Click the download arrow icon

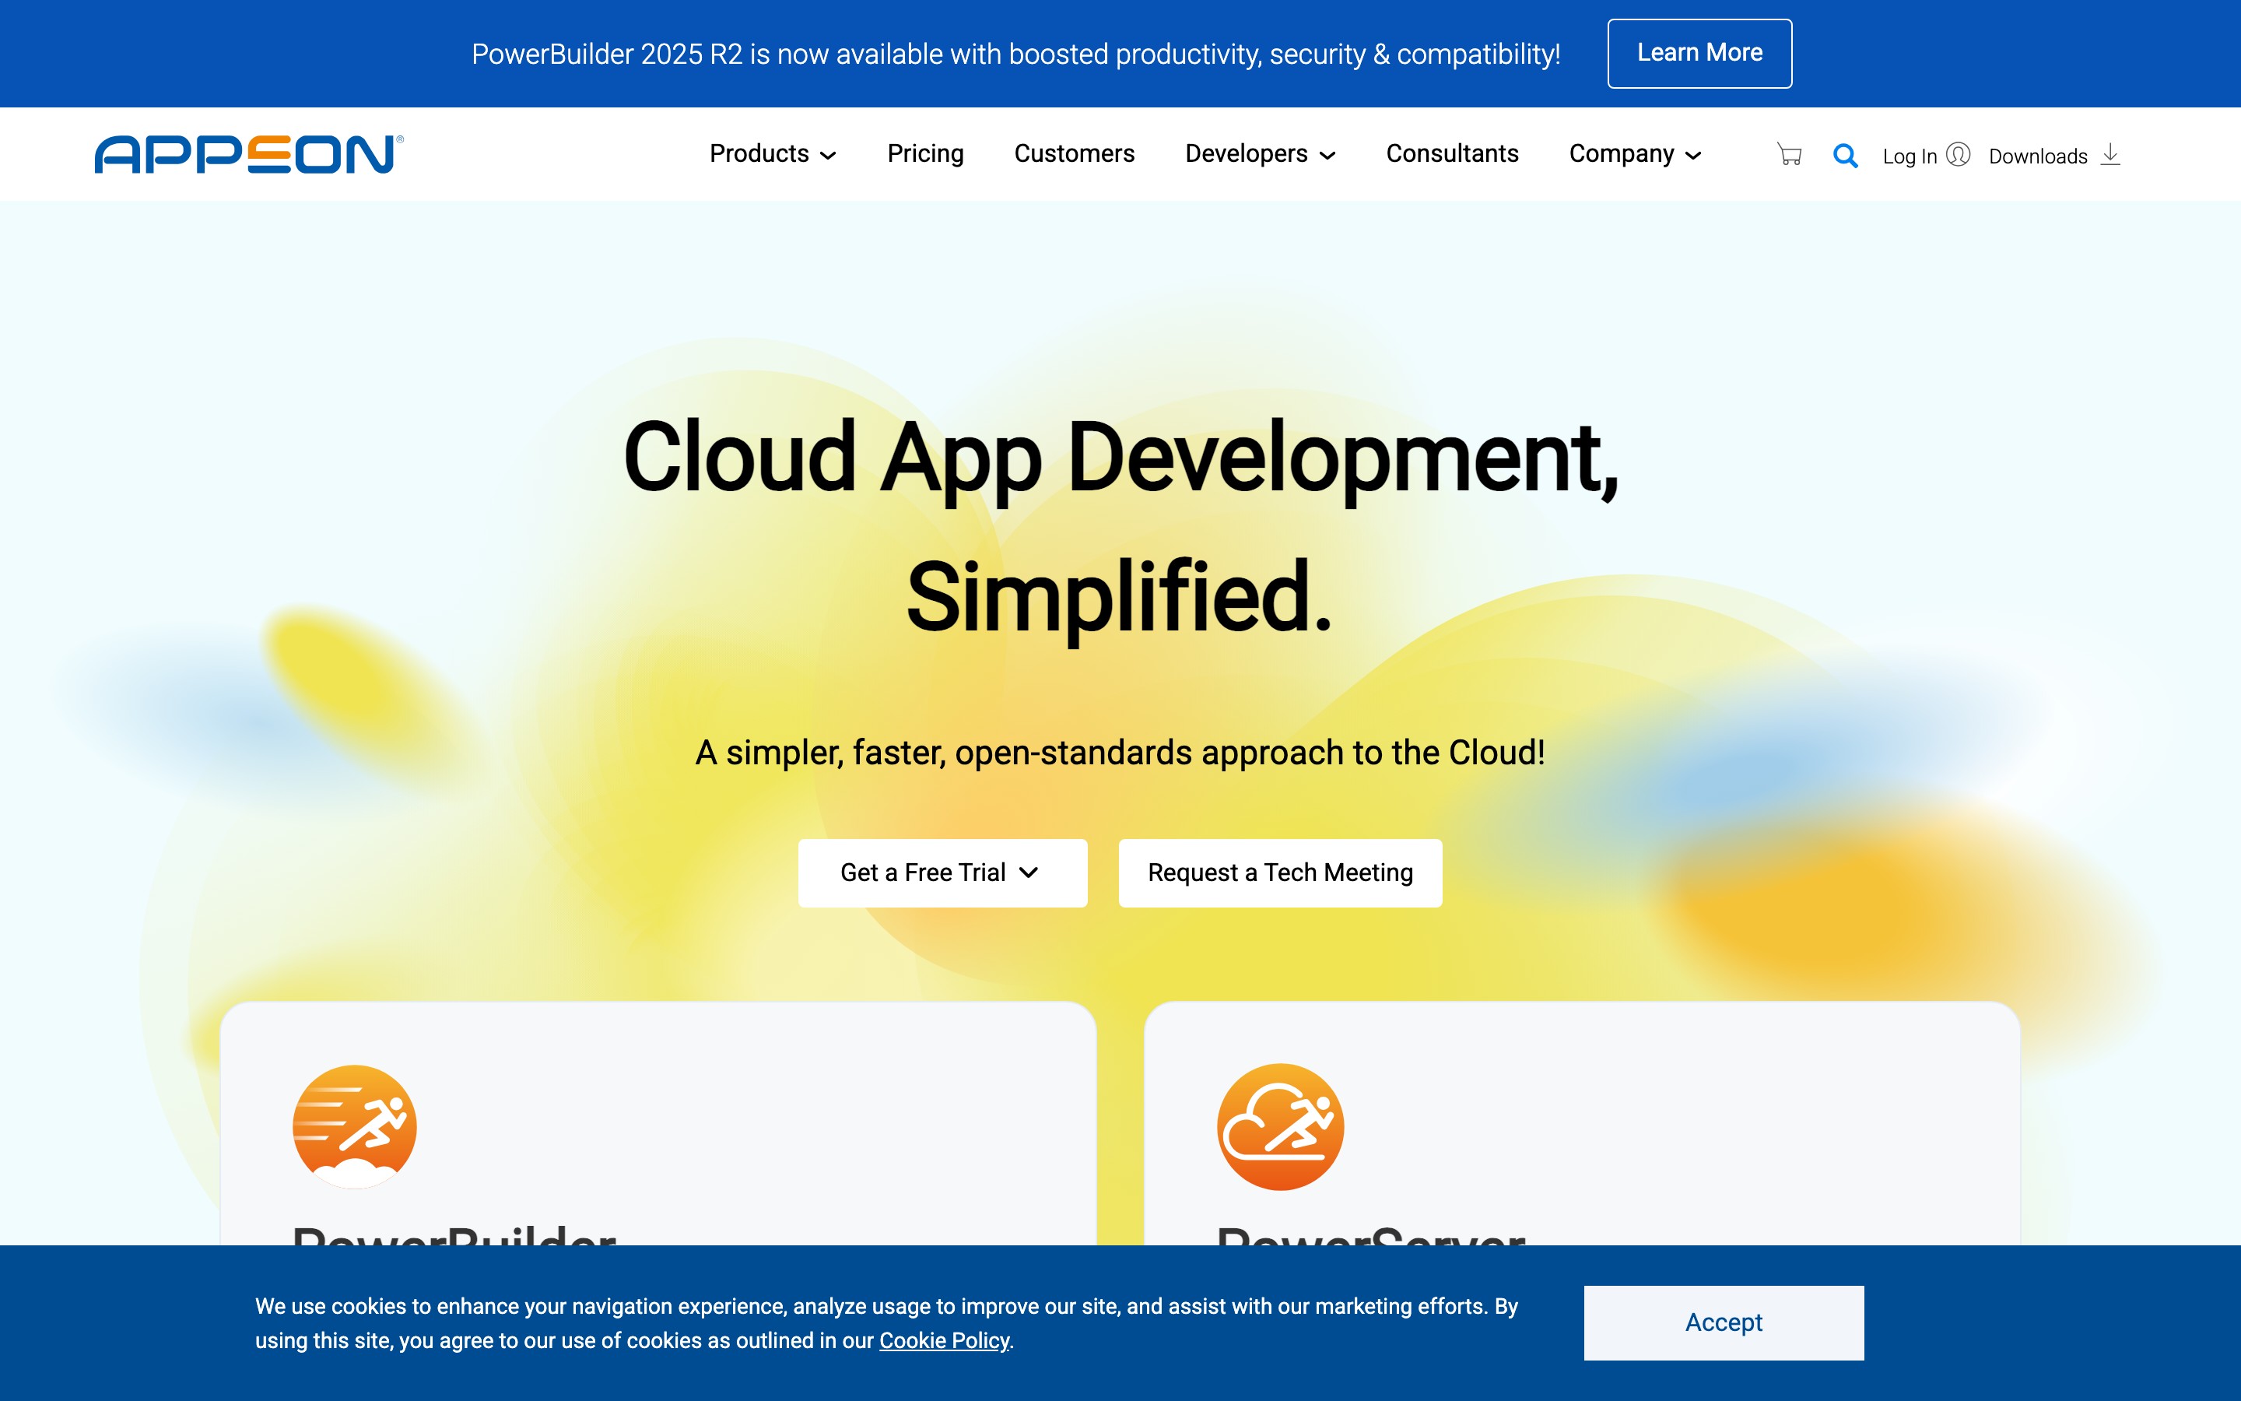2110,154
